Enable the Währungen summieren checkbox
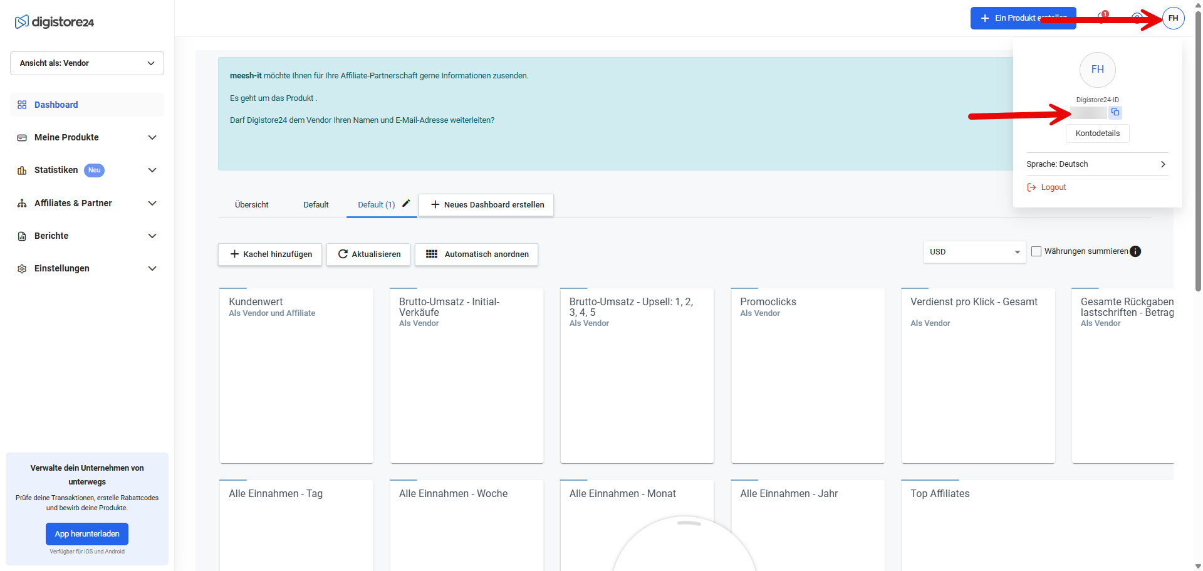Screen dimensions: 1203x571 1036,251
